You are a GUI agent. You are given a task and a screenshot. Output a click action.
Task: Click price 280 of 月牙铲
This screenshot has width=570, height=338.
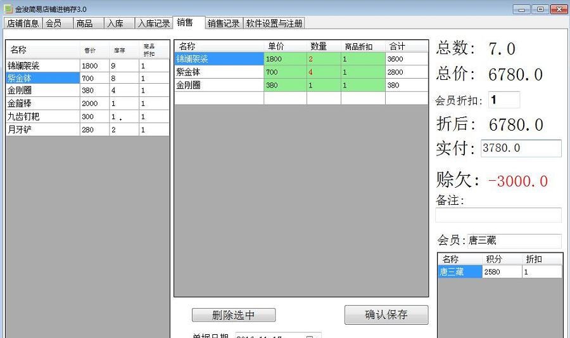pyautogui.click(x=94, y=129)
